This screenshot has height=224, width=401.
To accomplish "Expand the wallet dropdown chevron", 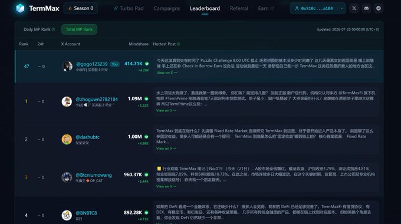I will click(x=341, y=8).
